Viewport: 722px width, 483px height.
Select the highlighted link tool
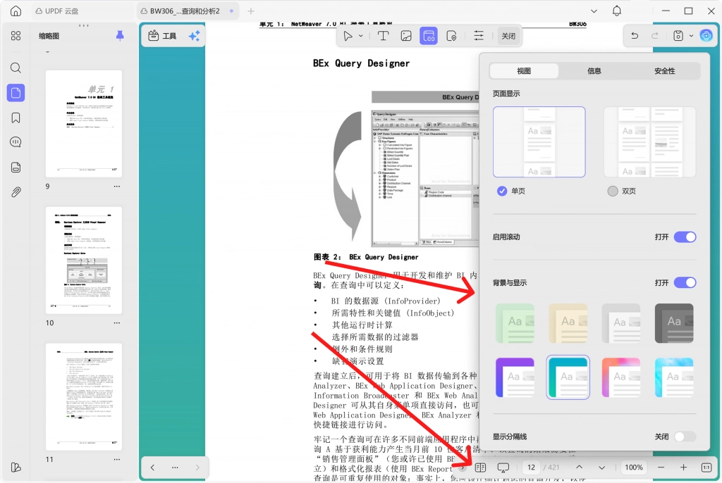429,36
